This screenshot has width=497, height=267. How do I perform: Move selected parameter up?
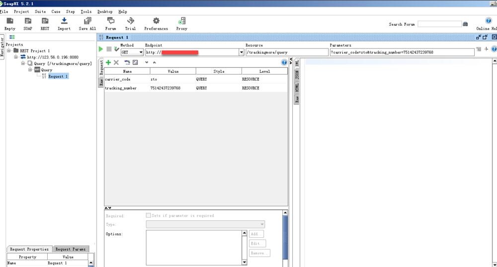155,62
